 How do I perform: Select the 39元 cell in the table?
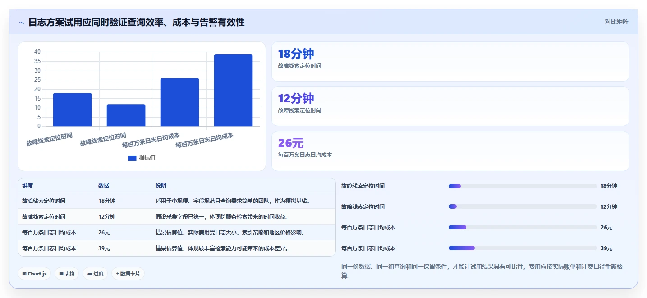(x=104, y=248)
